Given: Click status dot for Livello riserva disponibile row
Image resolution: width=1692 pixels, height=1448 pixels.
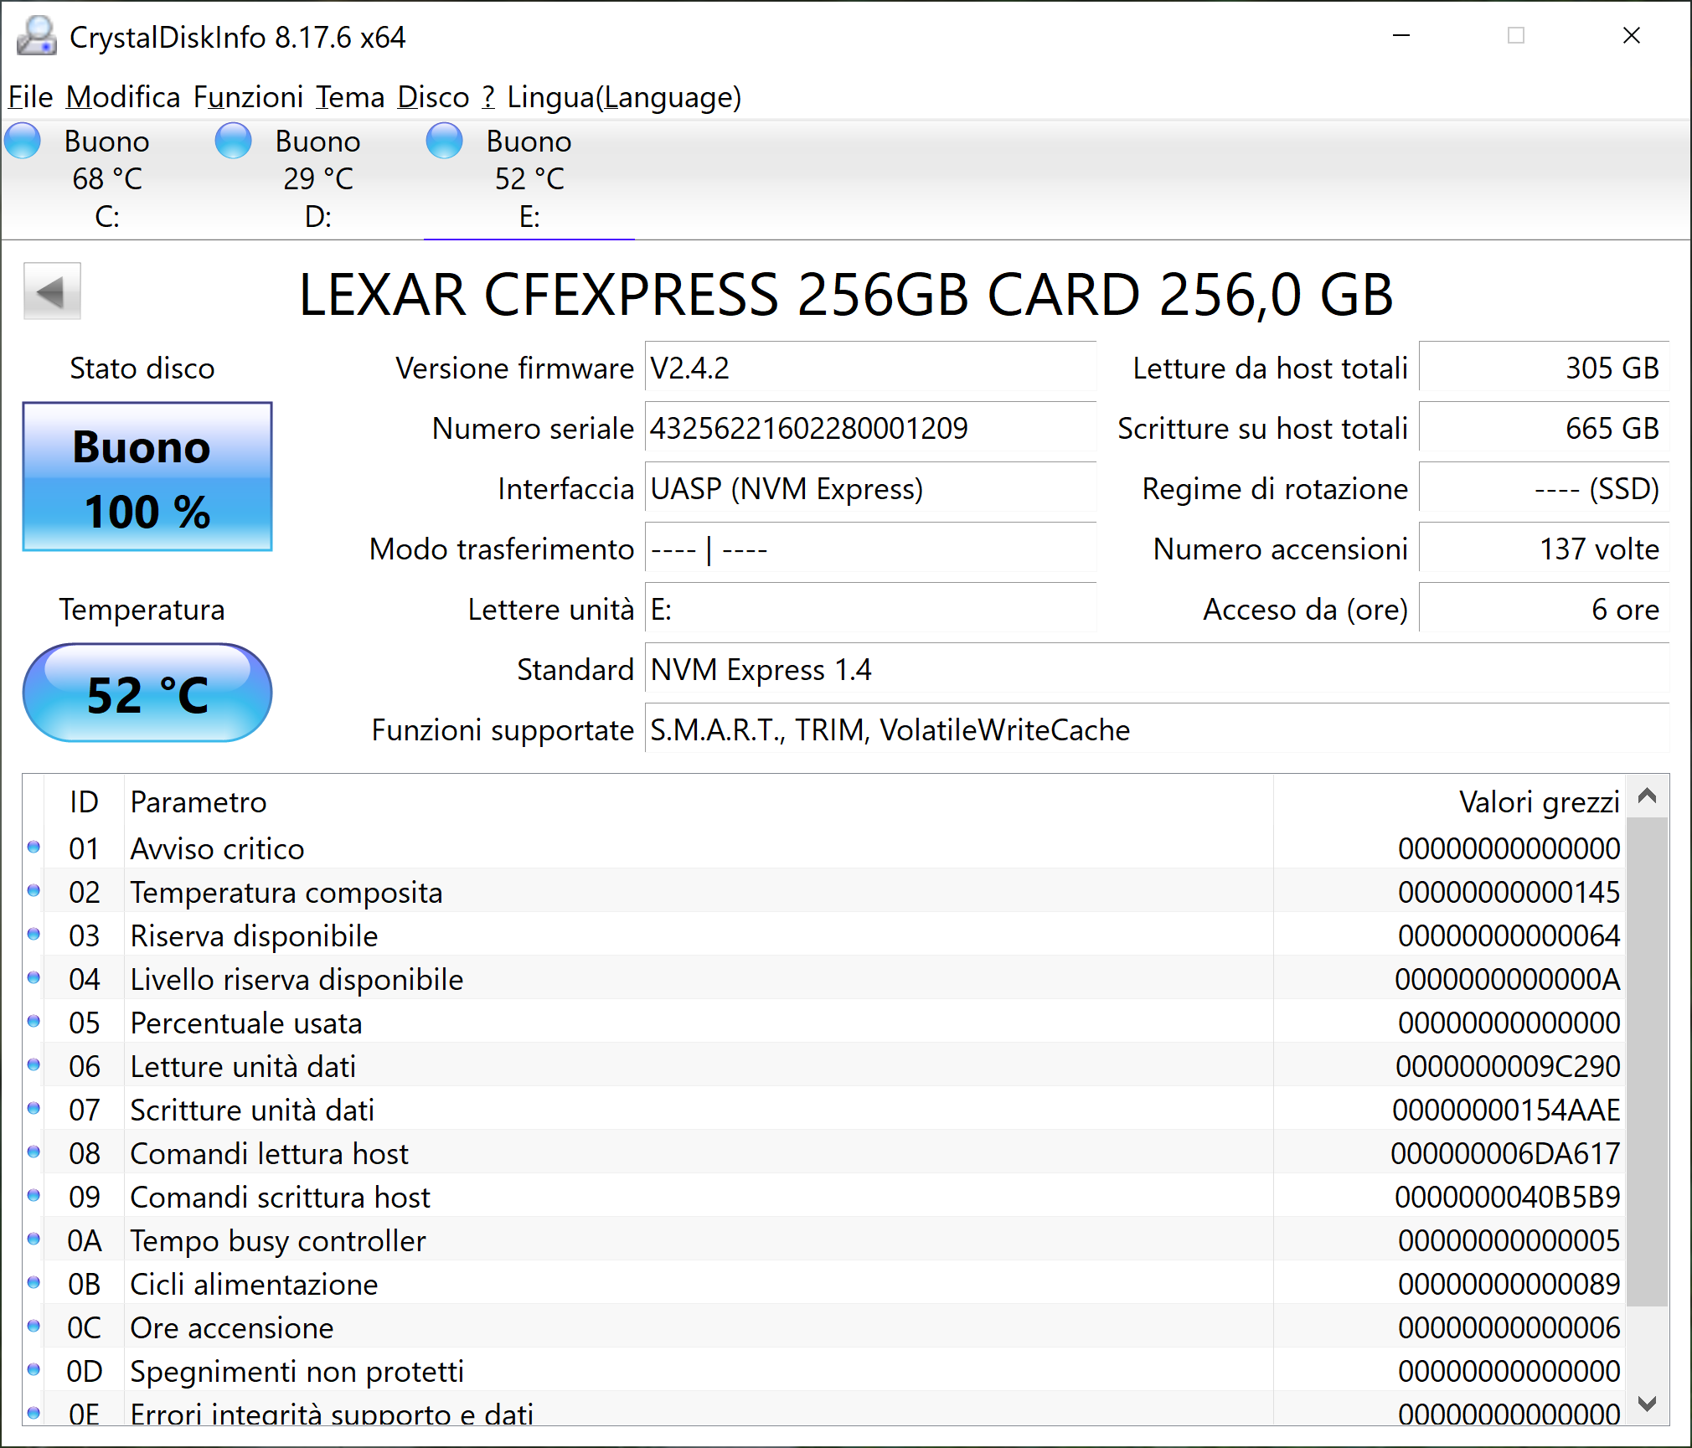Looking at the screenshot, I should click(34, 978).
